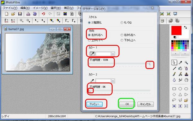Click the New document toolbar icon
Image resolution: width=193 pixels, height=121 pixels.
click(x=6, y=14)
